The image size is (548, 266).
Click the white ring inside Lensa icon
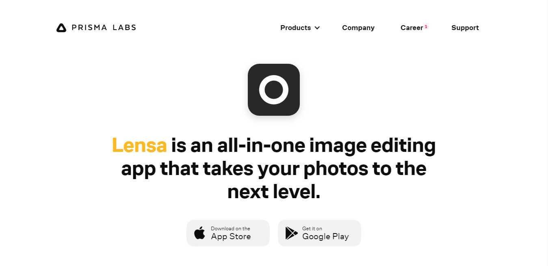point(274,90)
